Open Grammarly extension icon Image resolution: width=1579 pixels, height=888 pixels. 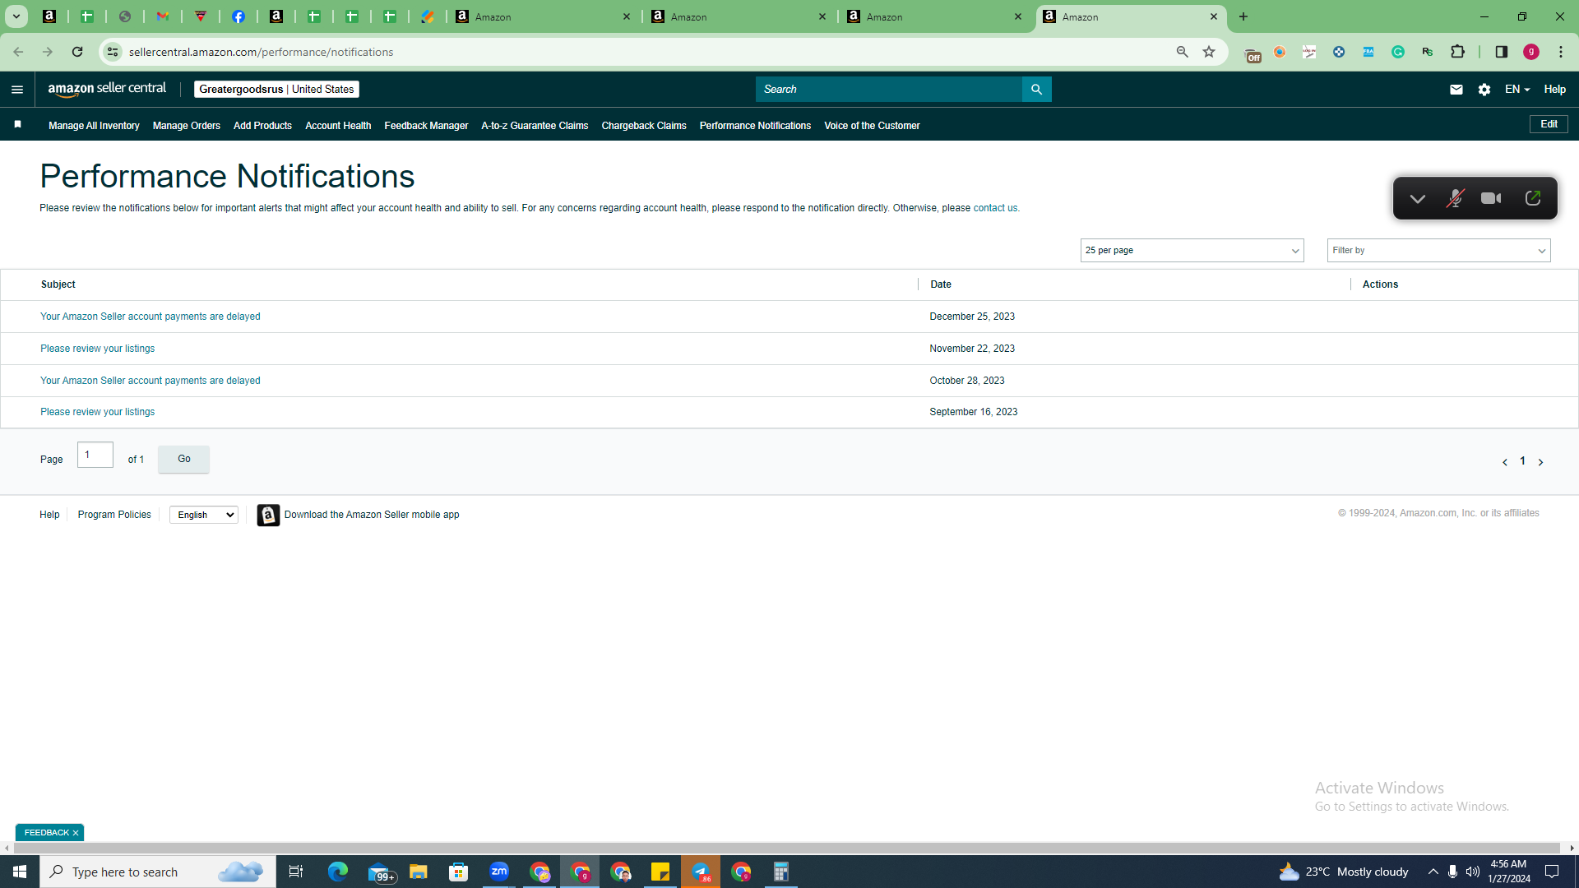coord(1398,52)
